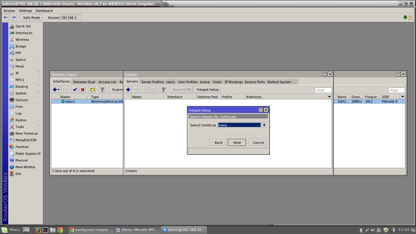Screen dimensions: 416x234
Task: Click Next in Hotspot Setup
Action: pos(237,143)
